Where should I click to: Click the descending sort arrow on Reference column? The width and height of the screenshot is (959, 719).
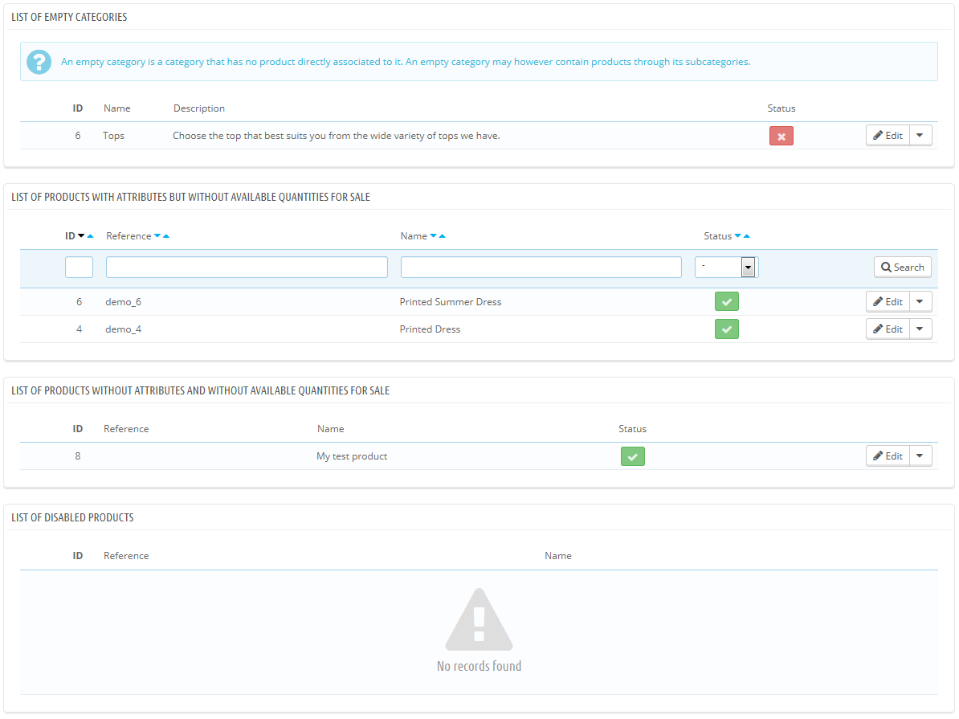159,235
